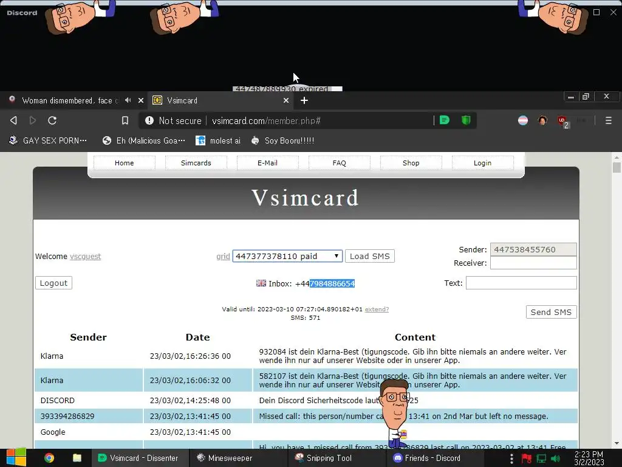The width and height of the screenshot is (622, 467).
Task: Open the profile avatar extension icon
Action: [542, 120]
